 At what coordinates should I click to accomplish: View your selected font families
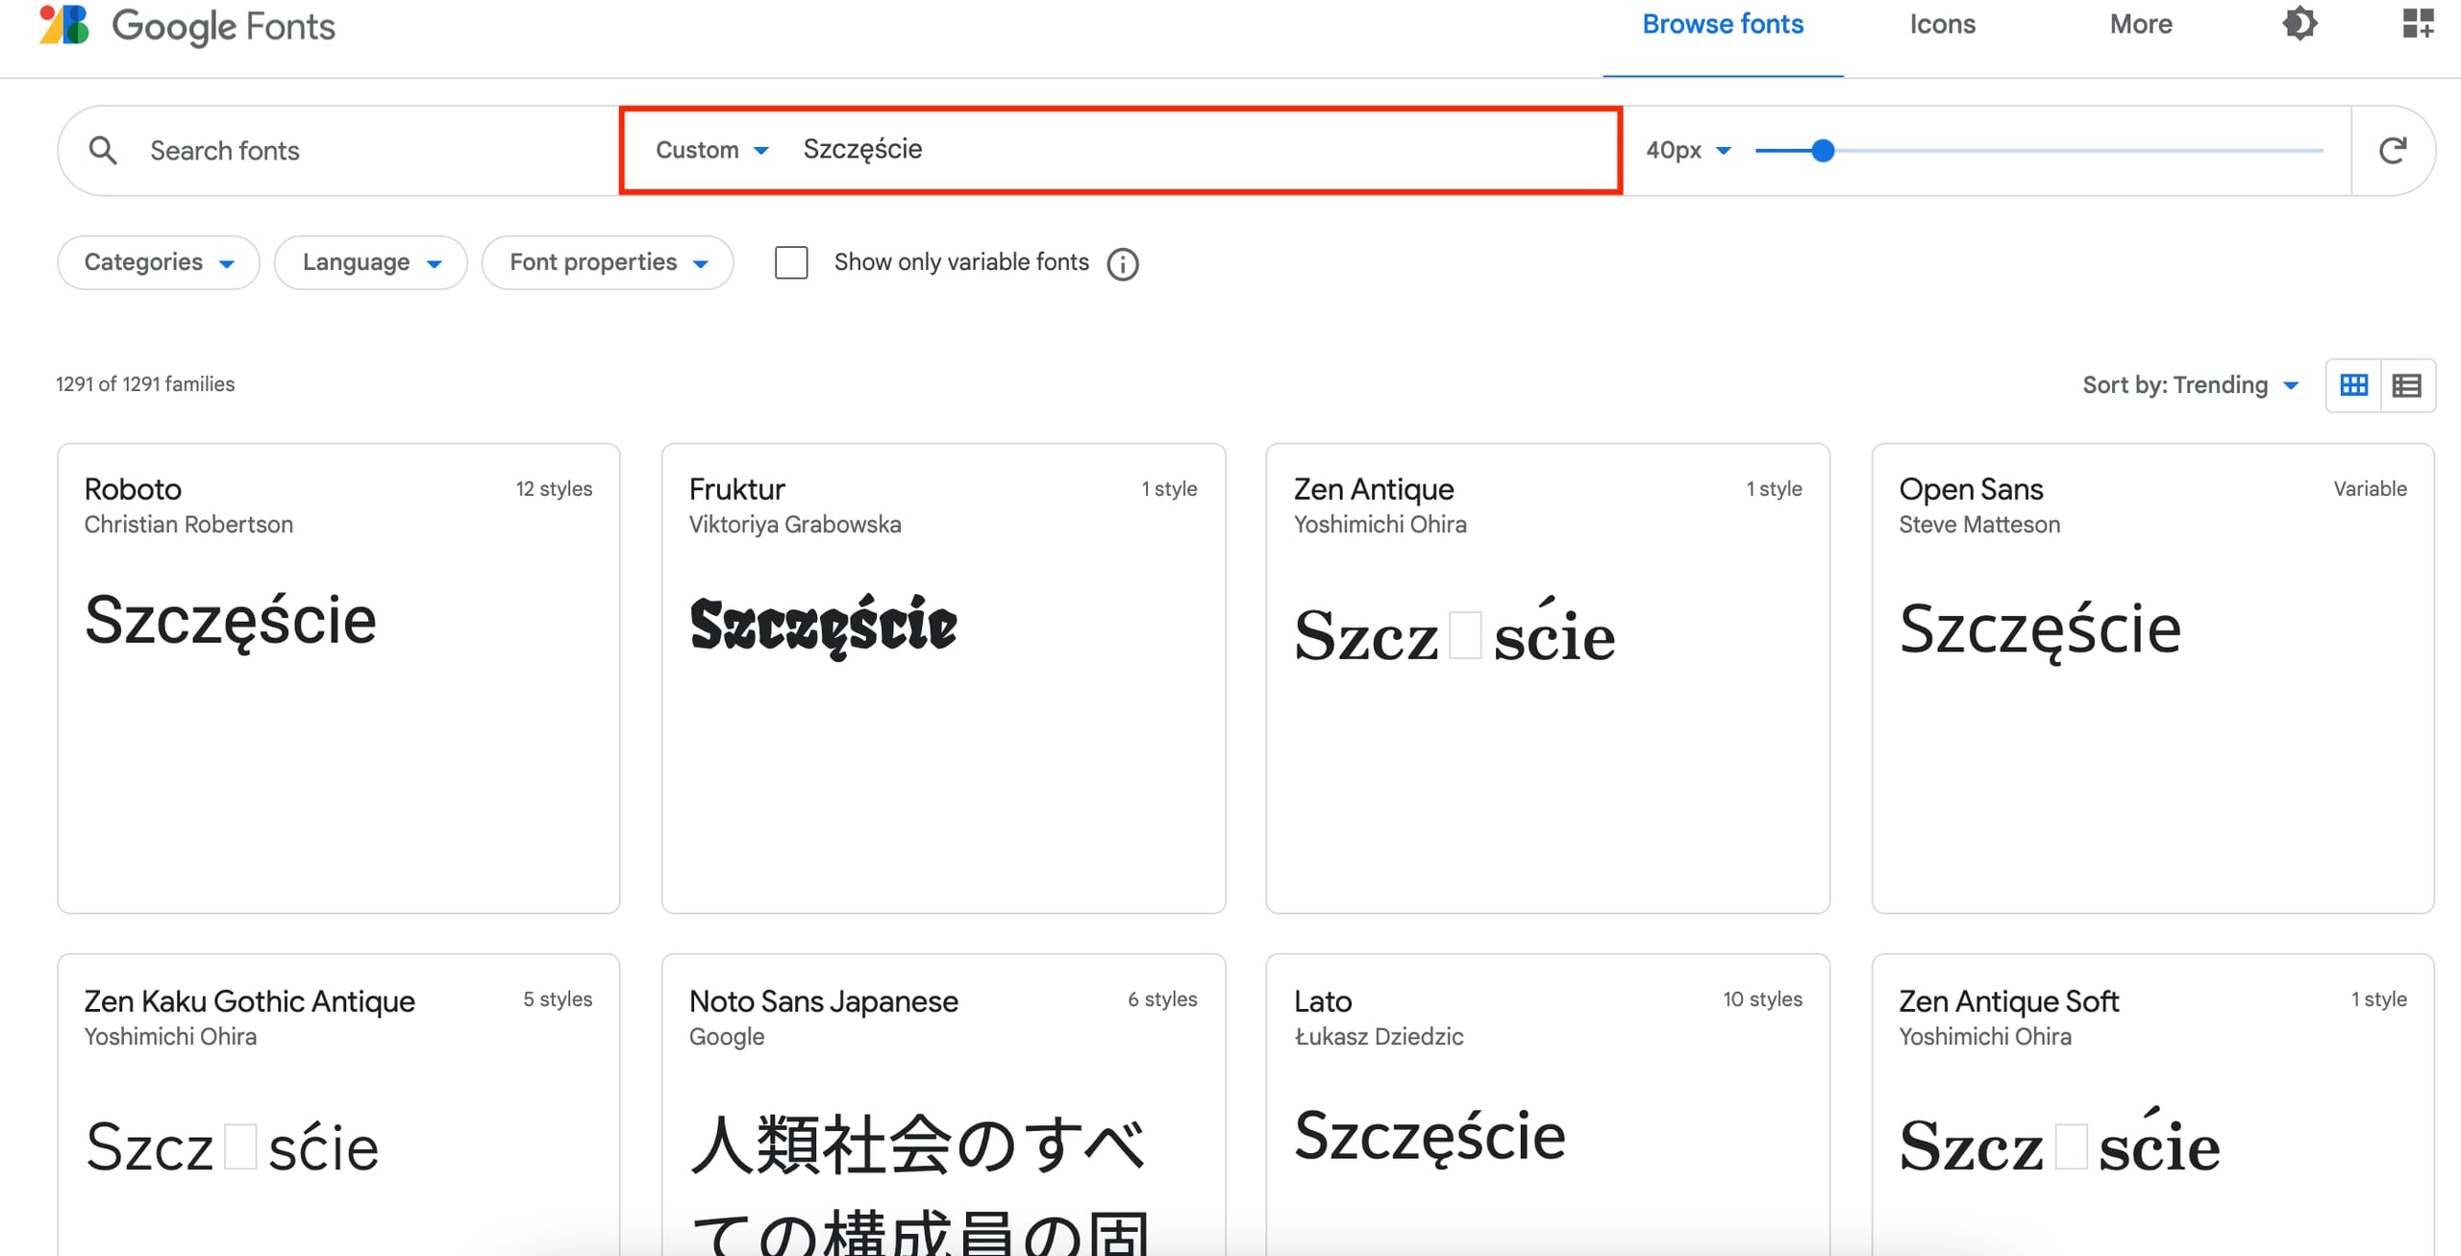point(2416,24)
